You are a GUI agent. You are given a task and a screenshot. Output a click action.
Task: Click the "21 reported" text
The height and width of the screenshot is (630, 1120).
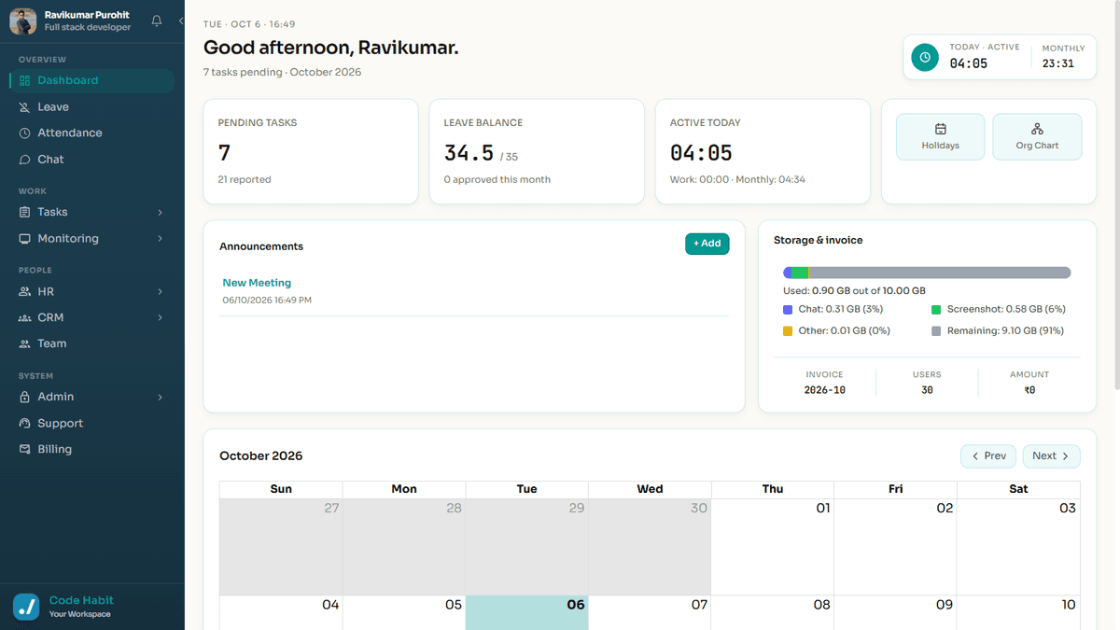click(245, 179)
